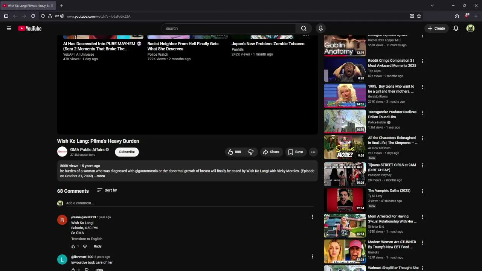
Task: Open options for Transgender Predator video
Action: (423, 113)
